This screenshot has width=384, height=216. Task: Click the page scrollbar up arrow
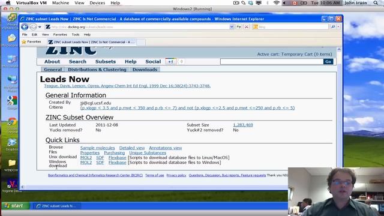click(x=339, y=50)
